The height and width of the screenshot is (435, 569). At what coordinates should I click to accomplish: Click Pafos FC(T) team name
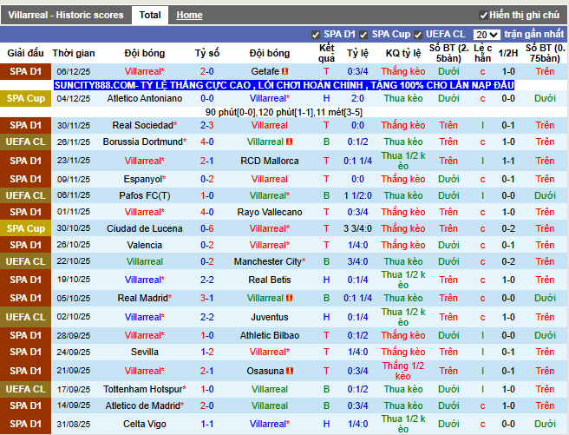click(x=145, y=195)
